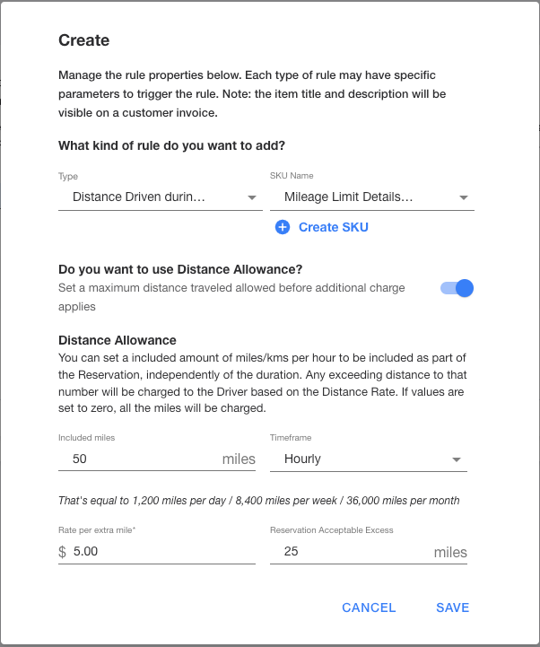This screenshot has width=540, height=647.
Task: Click the Hourly timeframe value
Action: [302, 459]
